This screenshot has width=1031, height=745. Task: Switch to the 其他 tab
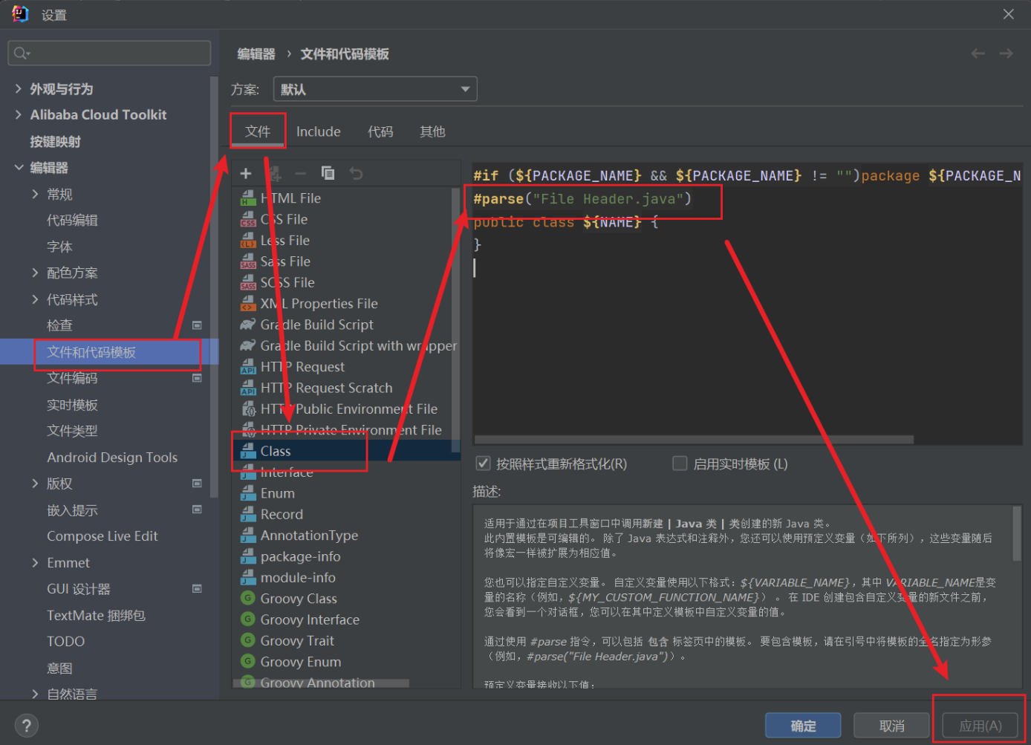pos(432,131)
